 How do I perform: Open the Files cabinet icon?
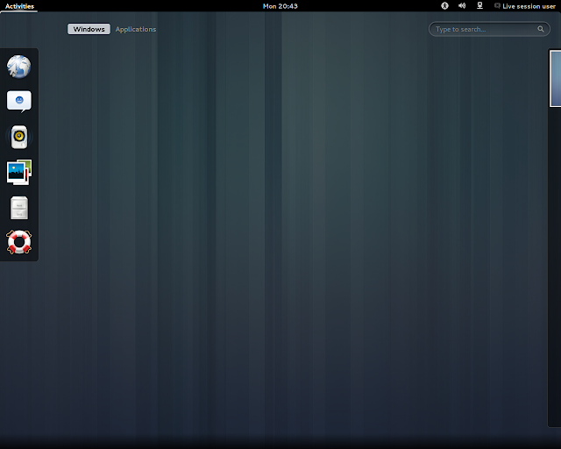[x=19, y=208]
